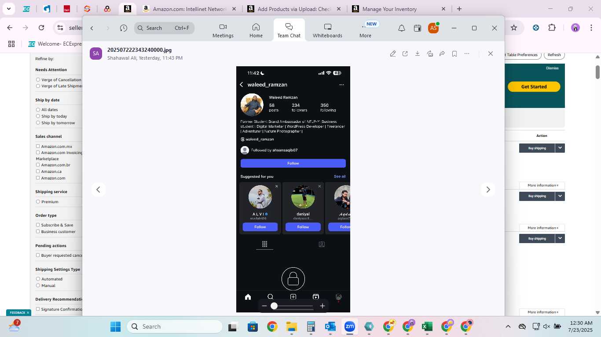601x337 pixels.
Task: Open Zoom notifications bell icon
Action: (402, 28)
